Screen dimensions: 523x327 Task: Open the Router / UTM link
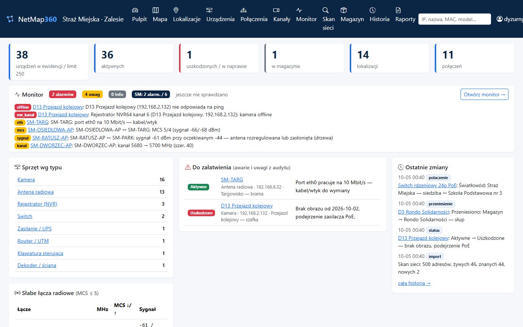point(33,241)
